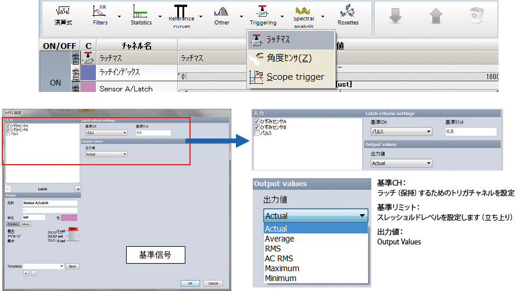
Task: Select Minimum from the output values list
Action: click(x=316, y=278)
